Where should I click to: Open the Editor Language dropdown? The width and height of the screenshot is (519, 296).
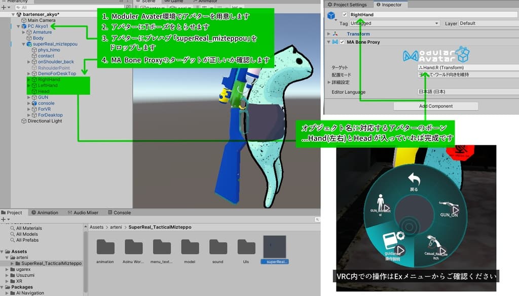coord(468,92)
